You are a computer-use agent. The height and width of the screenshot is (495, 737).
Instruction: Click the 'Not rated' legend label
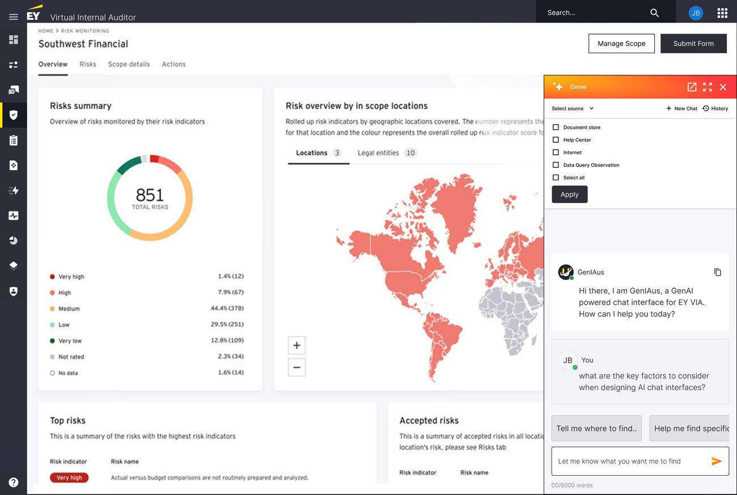[x=71, y=357]
